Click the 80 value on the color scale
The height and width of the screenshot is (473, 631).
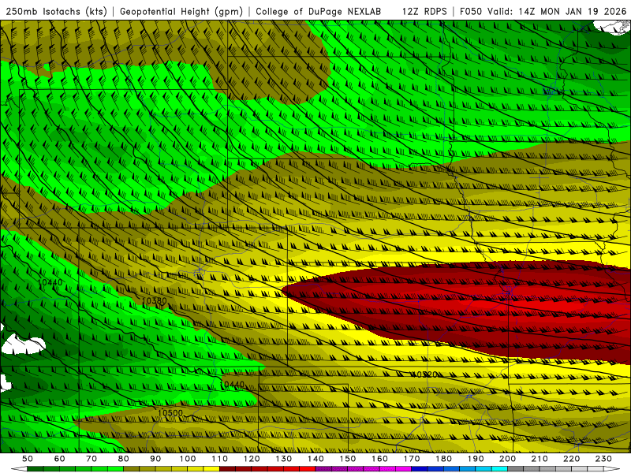point(124,459)
